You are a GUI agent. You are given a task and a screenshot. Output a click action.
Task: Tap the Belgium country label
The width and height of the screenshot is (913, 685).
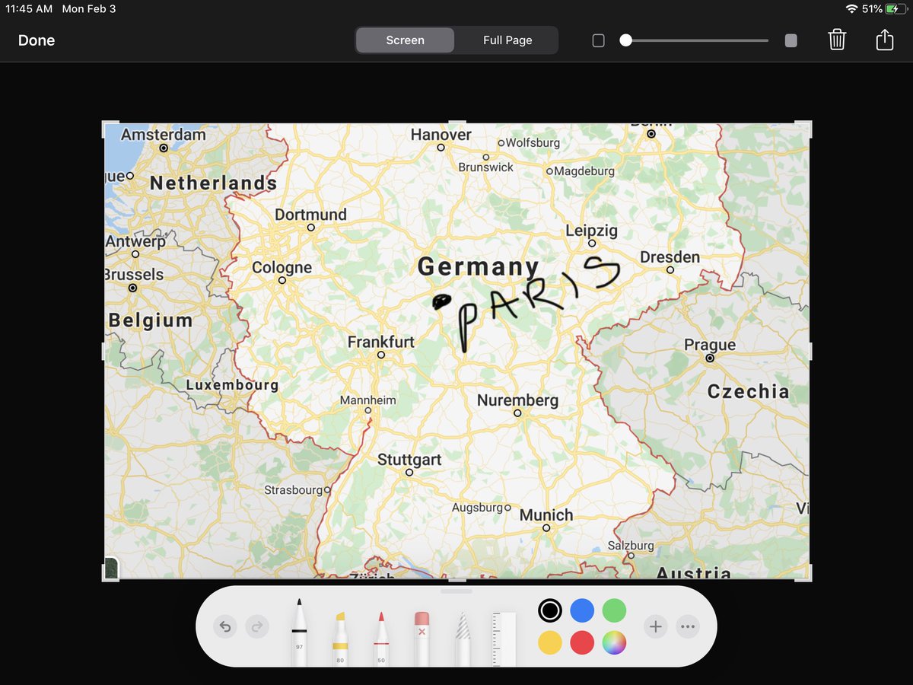(x=150, y=321)
